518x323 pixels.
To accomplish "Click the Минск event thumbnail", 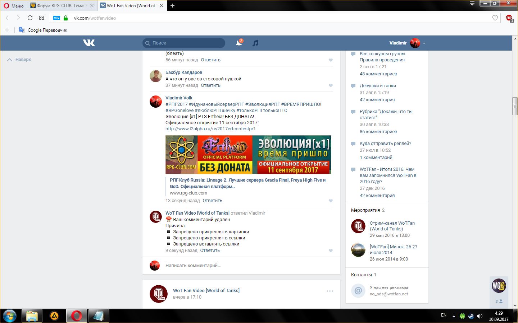I will coord(358,250).
